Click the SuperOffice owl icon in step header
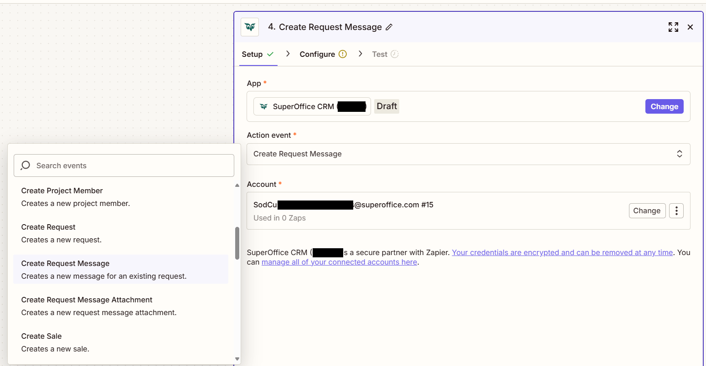 [x=250, y=27]
